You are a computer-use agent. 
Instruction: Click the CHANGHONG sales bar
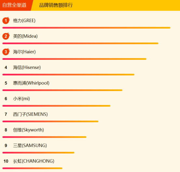coord(32,168)
